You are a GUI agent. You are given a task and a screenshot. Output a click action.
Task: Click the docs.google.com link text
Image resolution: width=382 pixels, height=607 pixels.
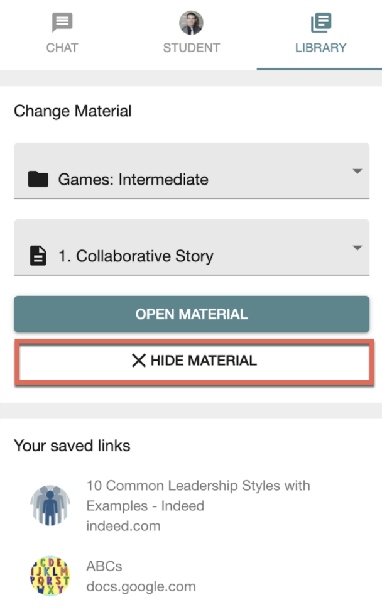(141, 586)
